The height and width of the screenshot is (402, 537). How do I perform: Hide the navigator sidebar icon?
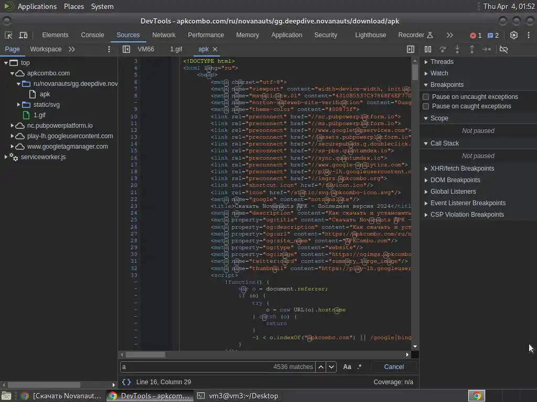[126, 49]
